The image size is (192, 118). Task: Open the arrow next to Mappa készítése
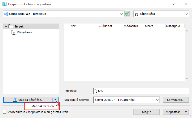point(56,100)
